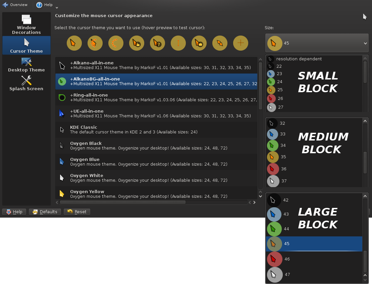Open the Desktop Theme settings
Viewport: 372px width, 284px height.
(26, 64)
